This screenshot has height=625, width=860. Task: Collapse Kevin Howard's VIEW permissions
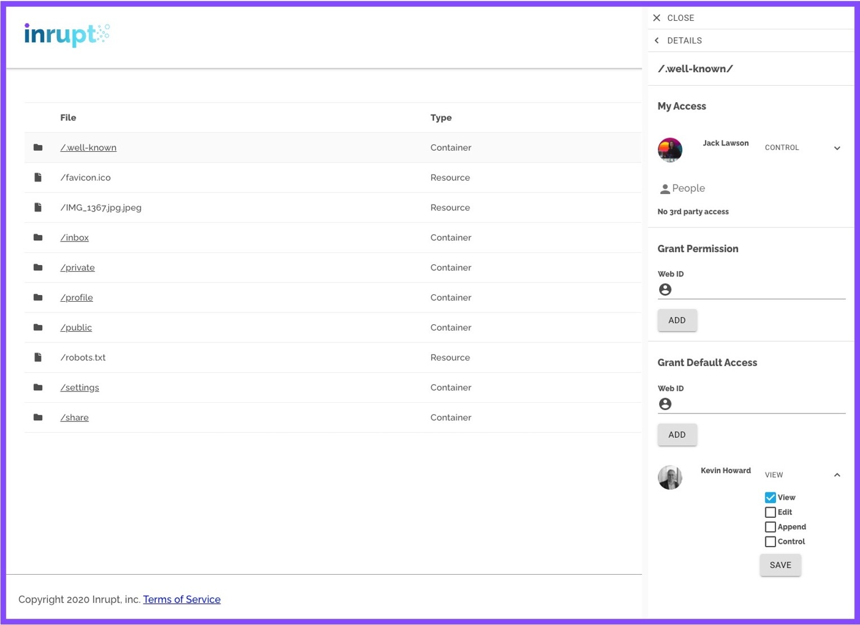837,475
